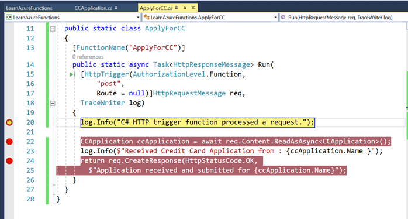Click the 'await' keyword on line 22
This screenshot has width=408, height=219.
click(212, 142)
